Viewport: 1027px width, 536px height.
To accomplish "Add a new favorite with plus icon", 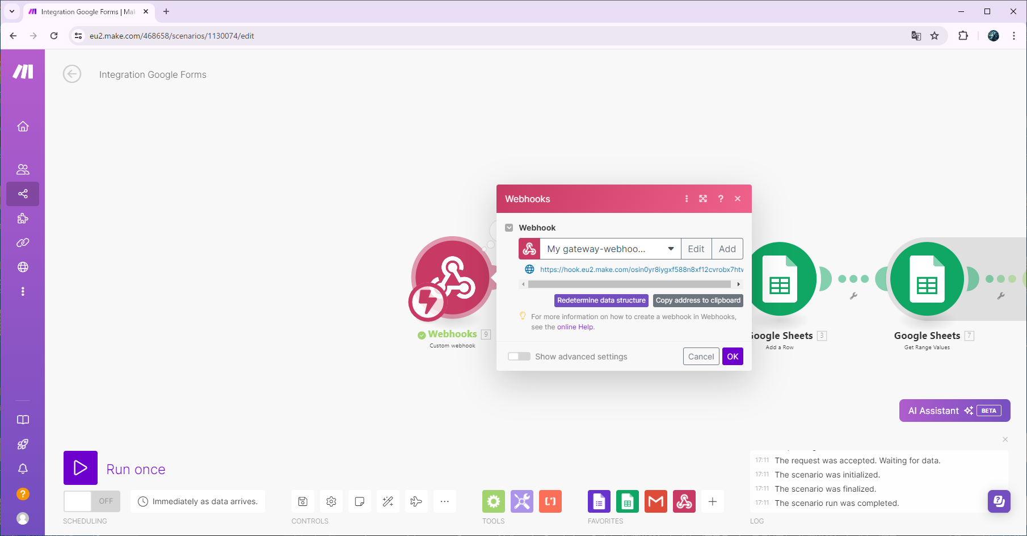I will tap(713, 501).
